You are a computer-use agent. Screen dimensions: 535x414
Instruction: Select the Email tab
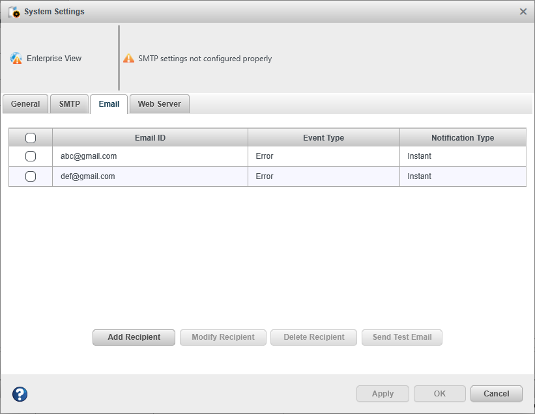click(x=109, y=104)
